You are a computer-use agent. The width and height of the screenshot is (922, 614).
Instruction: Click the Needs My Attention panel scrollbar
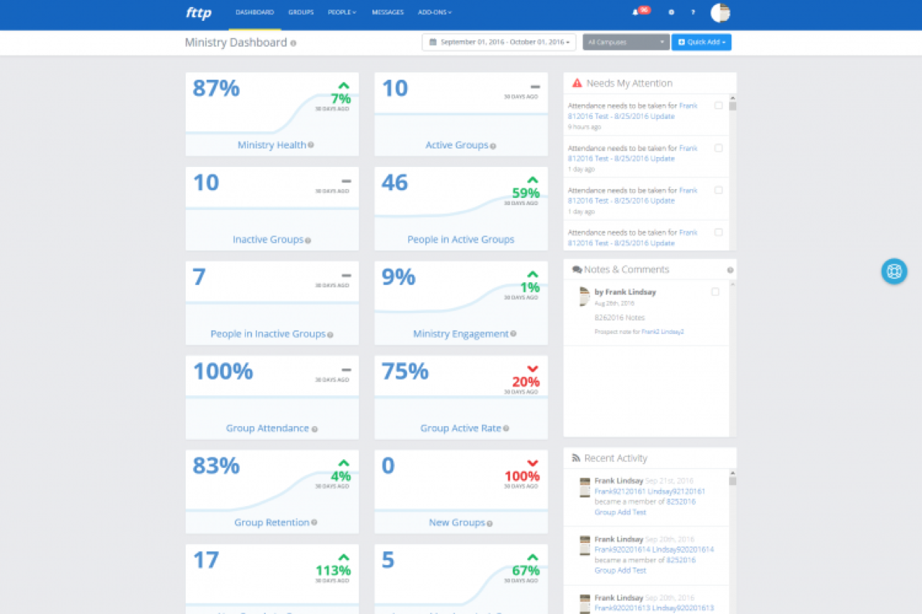tap(733, 172)
